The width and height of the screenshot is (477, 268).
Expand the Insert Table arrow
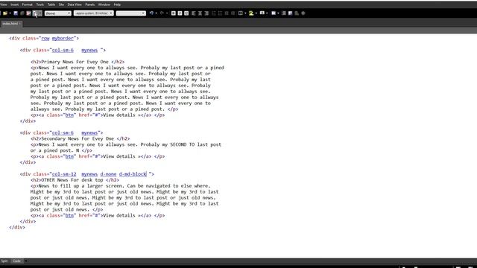[278, 13]
